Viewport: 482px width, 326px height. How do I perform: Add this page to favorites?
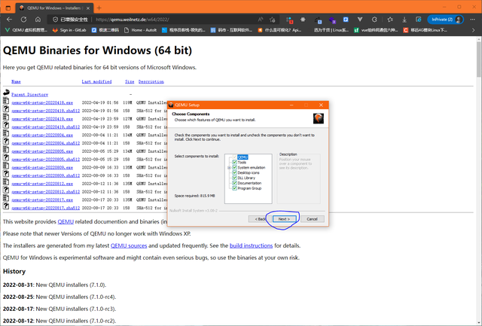tap(273, 20)
